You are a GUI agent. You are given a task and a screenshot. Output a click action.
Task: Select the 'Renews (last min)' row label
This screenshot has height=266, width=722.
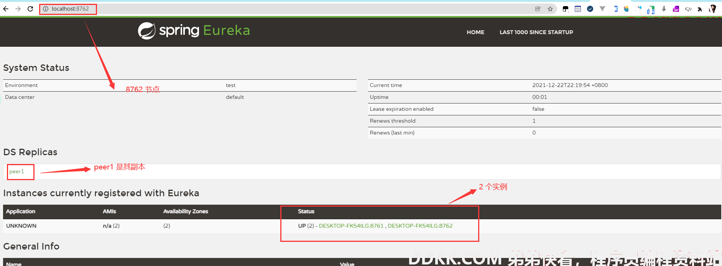(392, 133)
